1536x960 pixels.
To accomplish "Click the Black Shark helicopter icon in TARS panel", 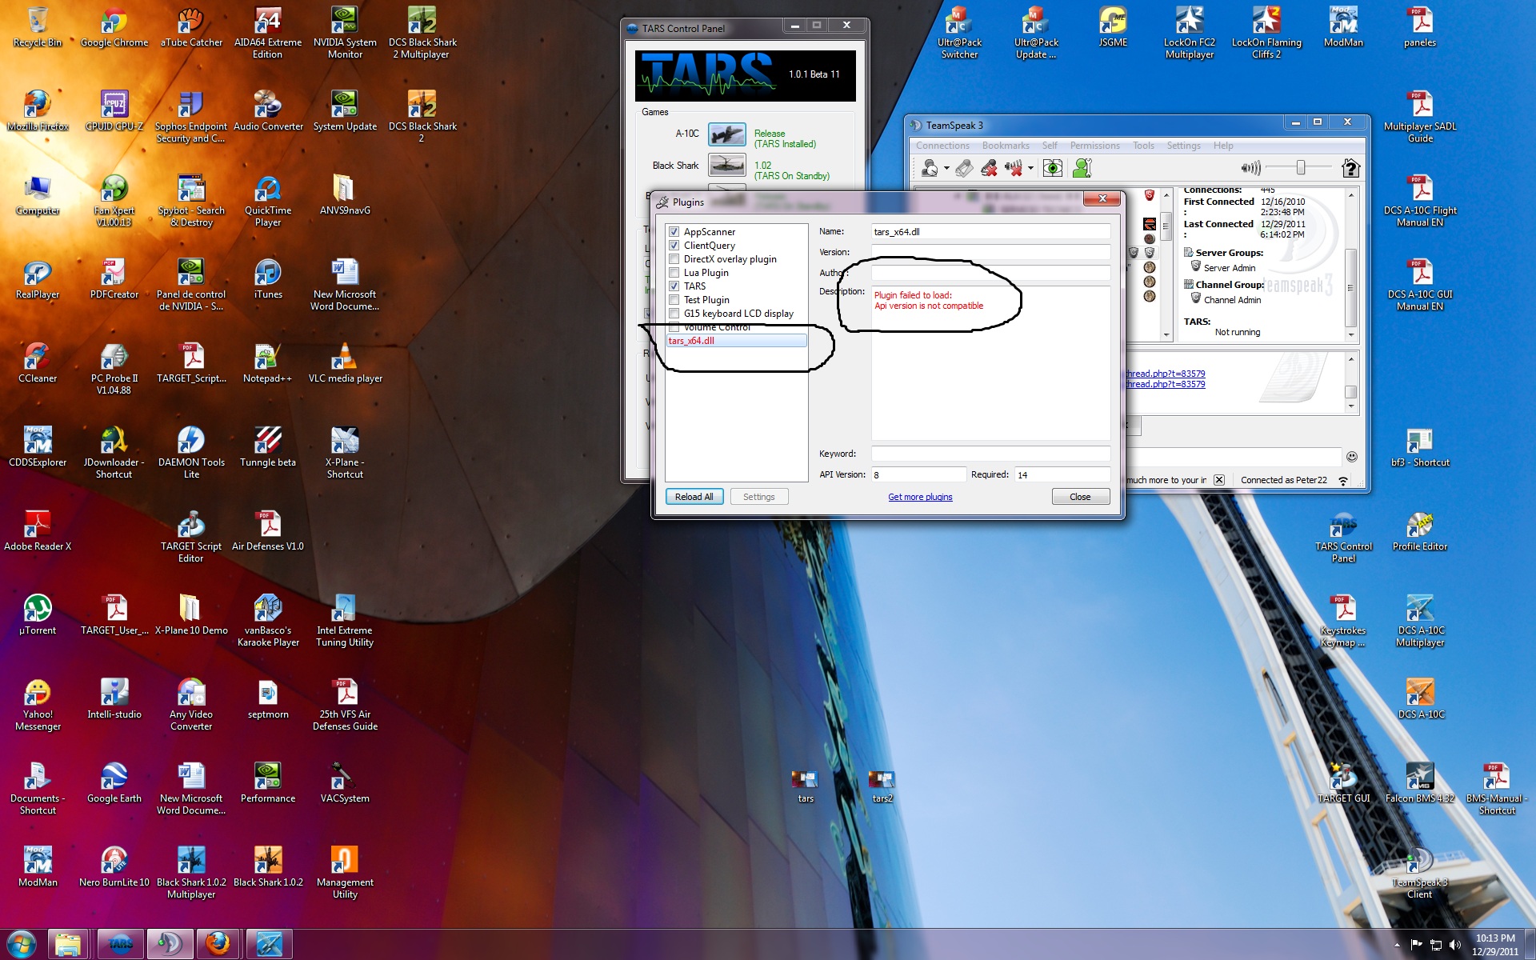I will pos(727,166).
